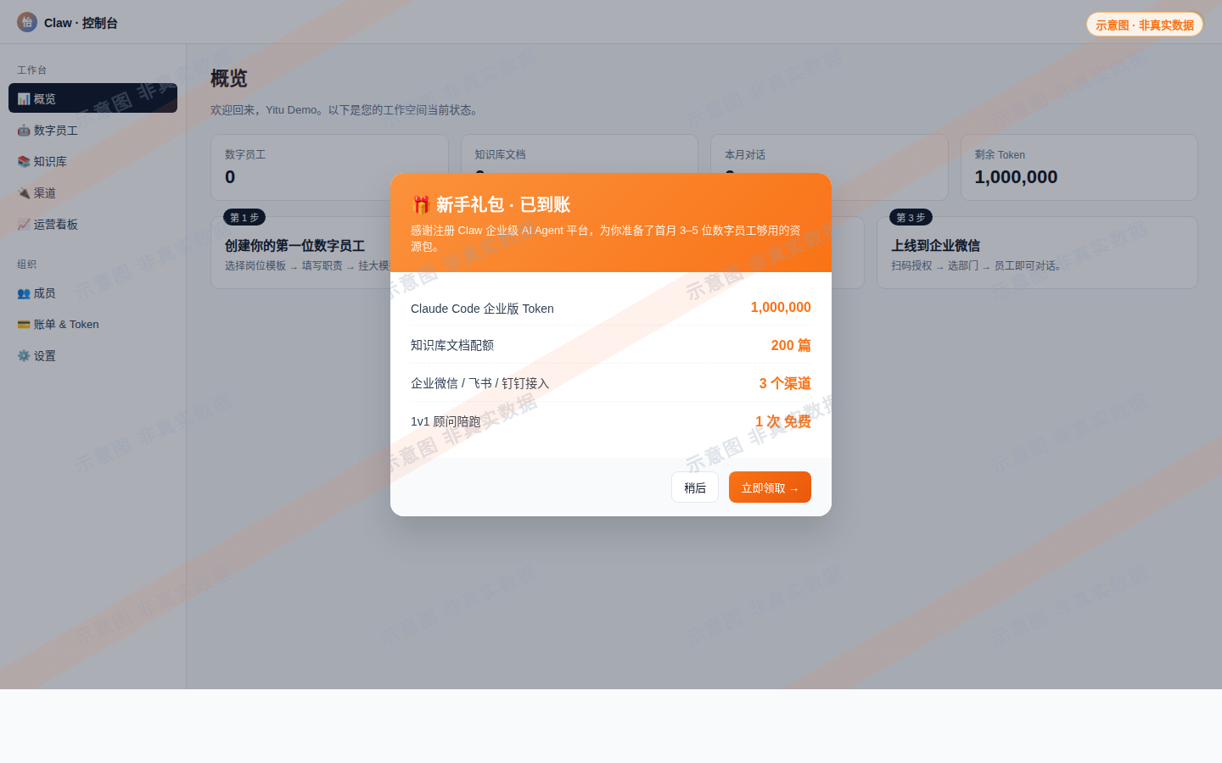
Task: Click the 示意图 · 非真实数据 badge
Action: tap(1145, 25)
